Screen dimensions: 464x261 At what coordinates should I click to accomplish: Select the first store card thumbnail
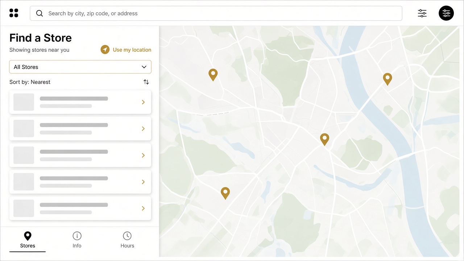(x=24, y=102)
